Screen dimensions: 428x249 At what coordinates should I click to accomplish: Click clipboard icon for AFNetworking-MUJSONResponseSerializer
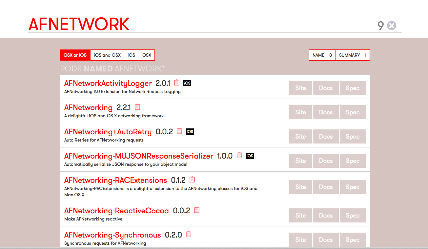pyautogui.click(x=239, y=155)
